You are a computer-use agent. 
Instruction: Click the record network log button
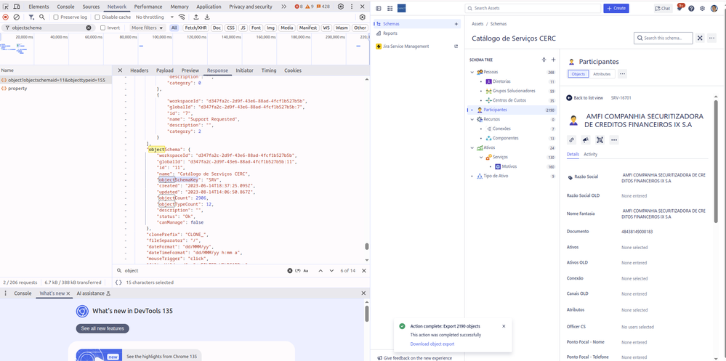(x=6, y=17)
